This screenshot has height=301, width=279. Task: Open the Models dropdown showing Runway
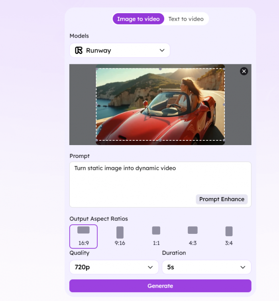[x=120, y=50]
